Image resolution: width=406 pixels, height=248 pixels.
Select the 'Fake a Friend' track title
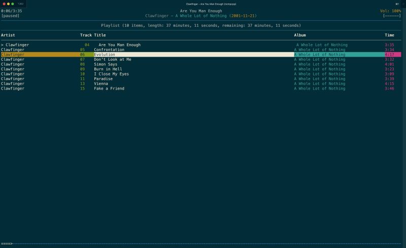pos(109,89)
